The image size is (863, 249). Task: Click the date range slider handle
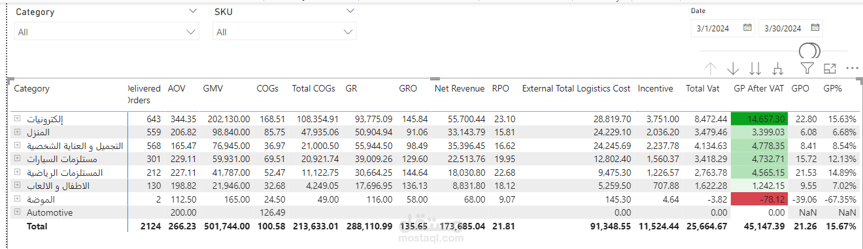809,51
